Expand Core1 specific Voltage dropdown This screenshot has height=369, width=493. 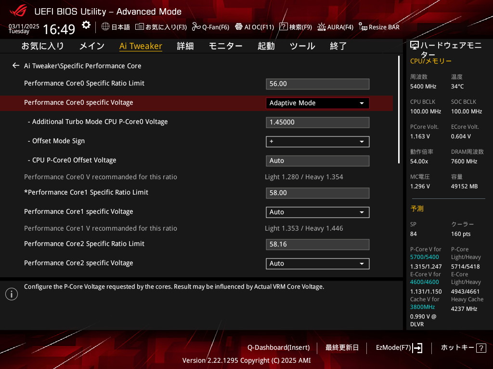pos(318,212)
